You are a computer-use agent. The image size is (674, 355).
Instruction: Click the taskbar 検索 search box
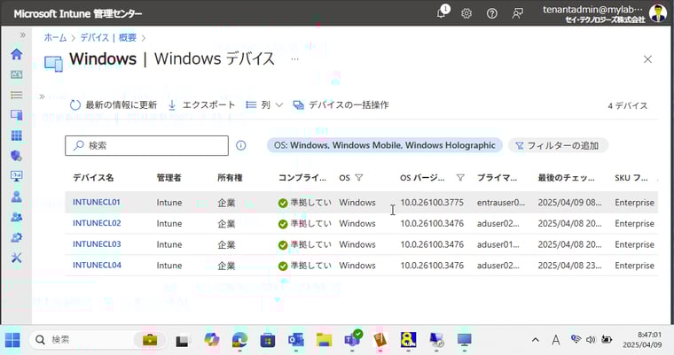[98, 340]
